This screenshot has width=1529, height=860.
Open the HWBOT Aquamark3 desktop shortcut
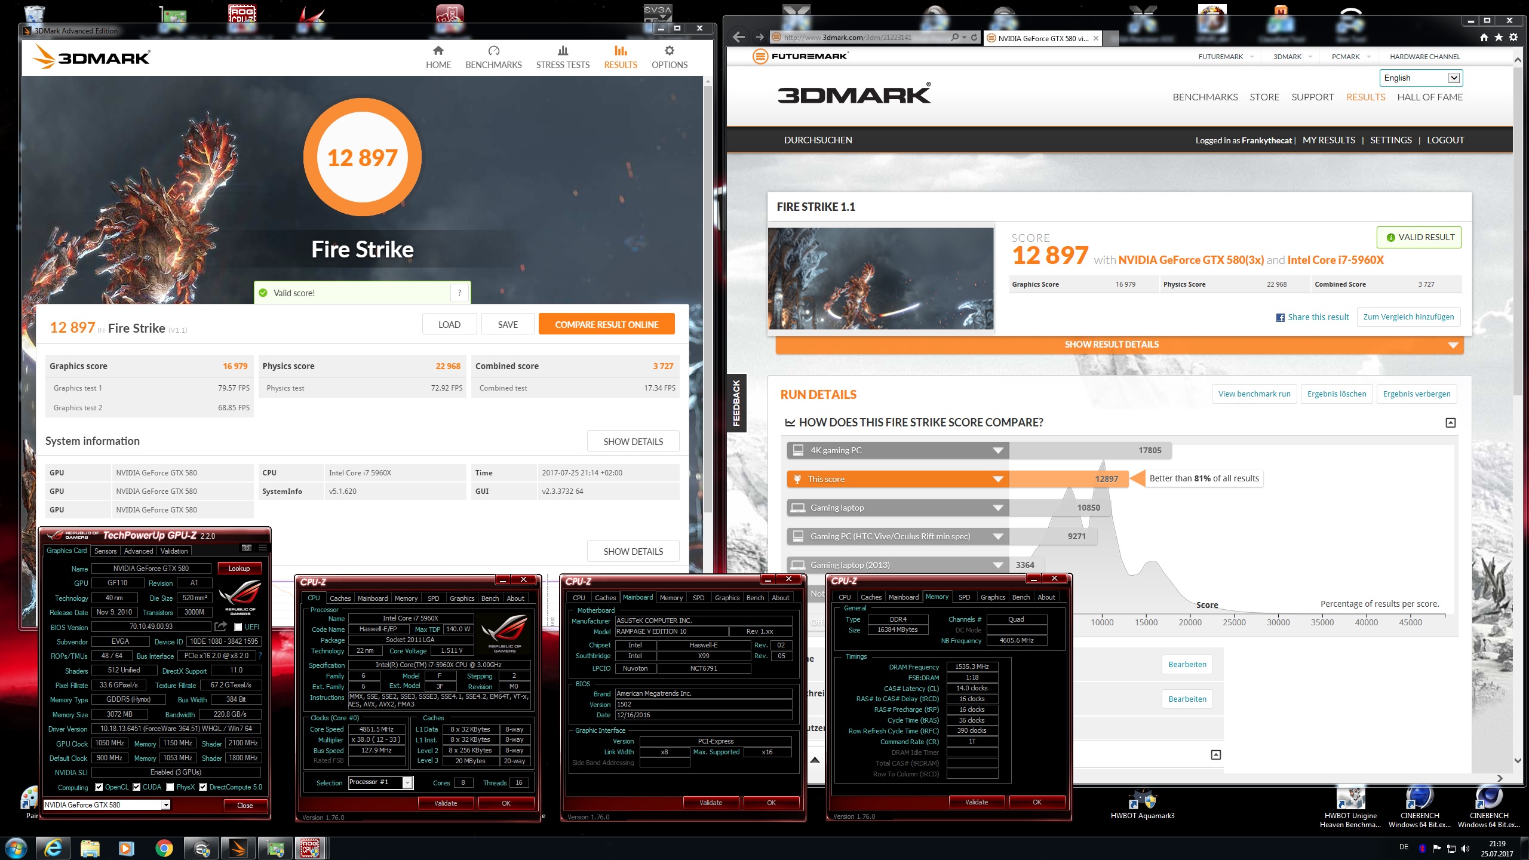point(1142,803)
